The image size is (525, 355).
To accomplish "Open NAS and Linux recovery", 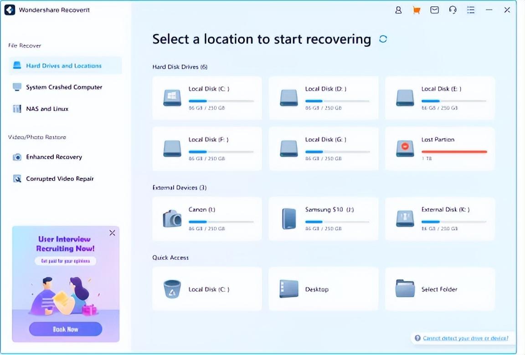I will tap(47, 109).
